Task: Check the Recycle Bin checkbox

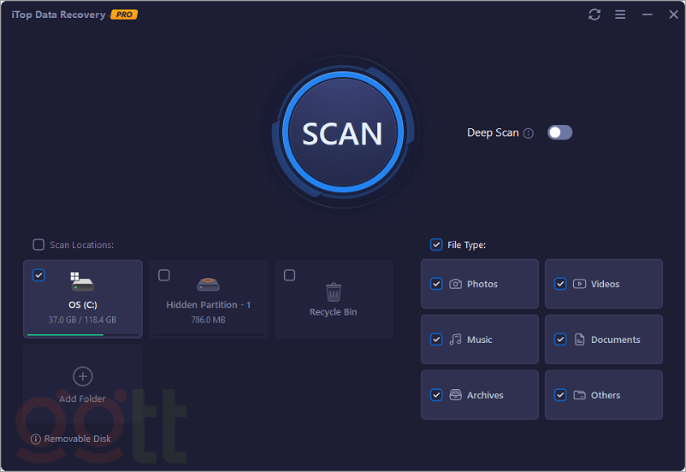Action: (x=289, y=275)
